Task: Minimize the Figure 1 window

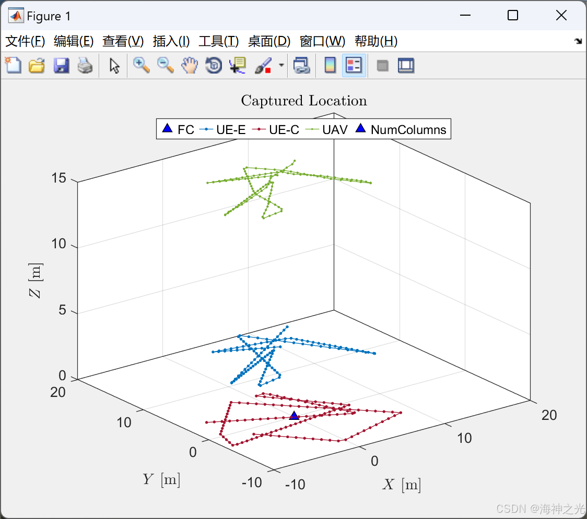Action: coord(465,15)
